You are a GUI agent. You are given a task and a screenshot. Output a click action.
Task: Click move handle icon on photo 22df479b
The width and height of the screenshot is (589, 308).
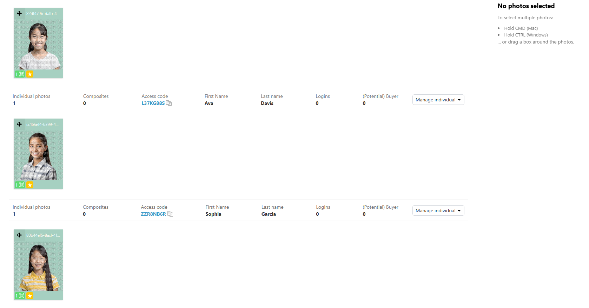tap(19, 13)
